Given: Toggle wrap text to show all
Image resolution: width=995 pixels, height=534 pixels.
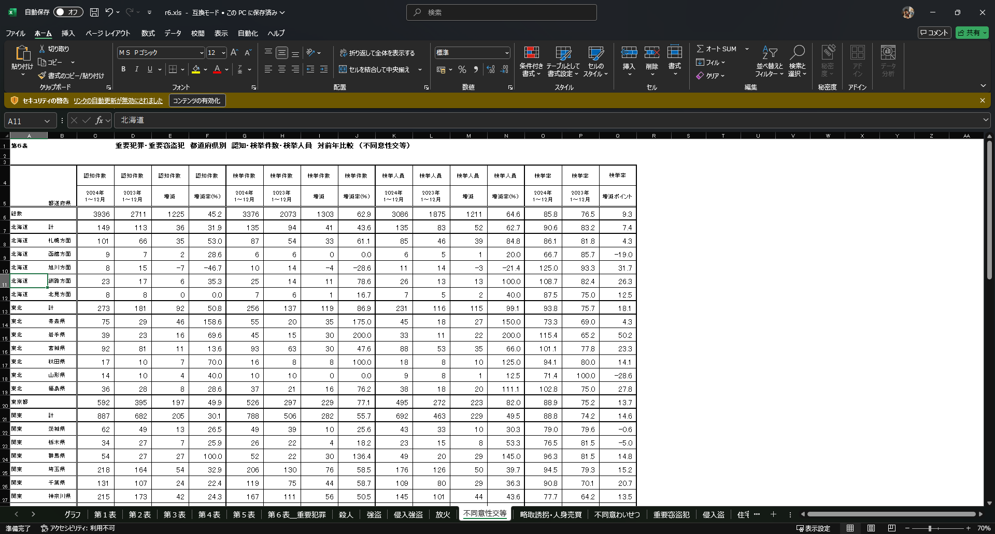Looking at the screenshot, I should tap(377, 53).
